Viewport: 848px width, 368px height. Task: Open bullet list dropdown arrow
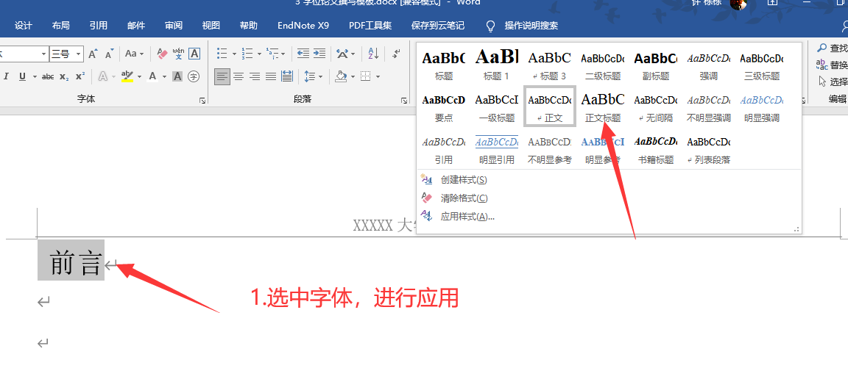coord(234,54)
